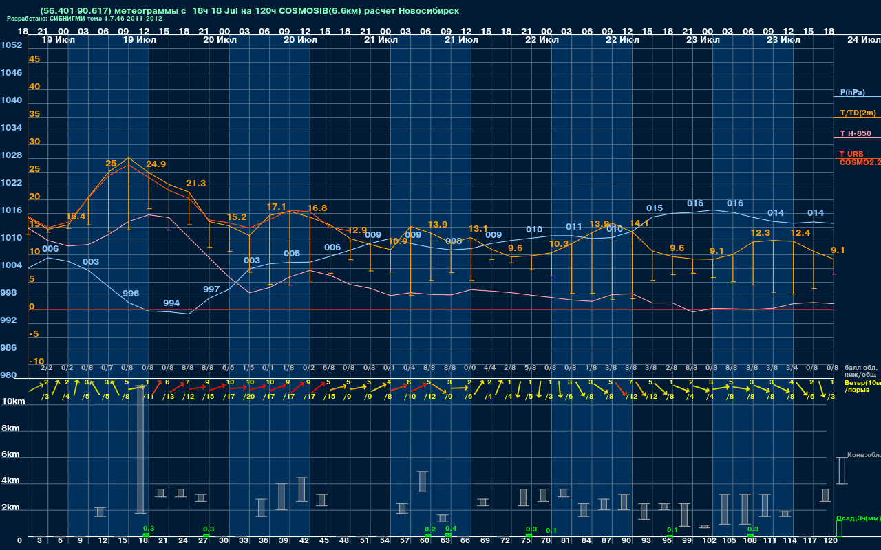Click the 'балл обл. ниж/общ' label
The width and height of the screenshot is (881, 550).
pos(861,372)
